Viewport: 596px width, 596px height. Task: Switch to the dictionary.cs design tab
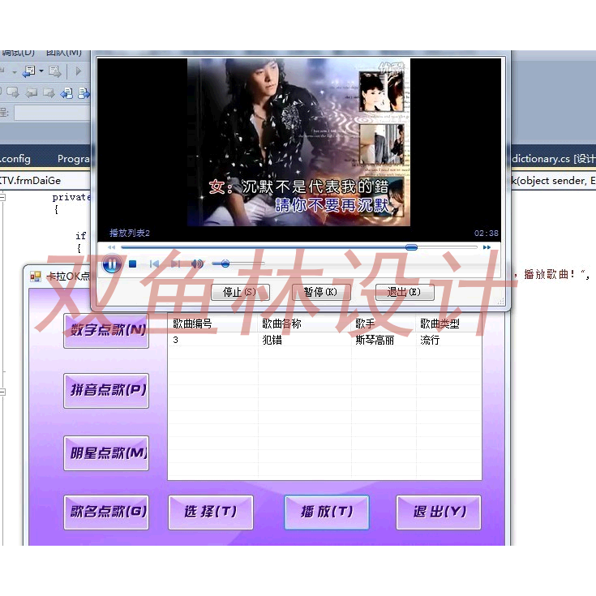pos(554,159)
